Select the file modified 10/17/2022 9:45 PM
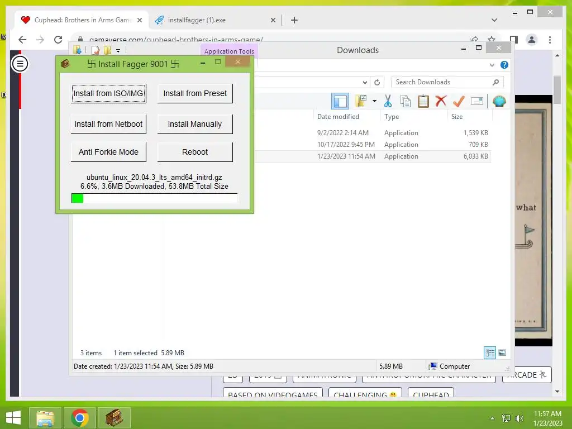 click(372, 145)
